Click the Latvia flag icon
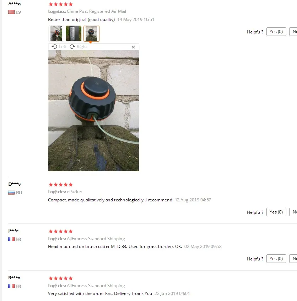297x301 pixels. 11,12
